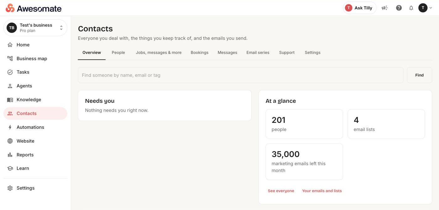The width and height of the screenshot is (439, 210).
Task: Click the Tasks checkmark icon
Action: click(x=10, y=72)
